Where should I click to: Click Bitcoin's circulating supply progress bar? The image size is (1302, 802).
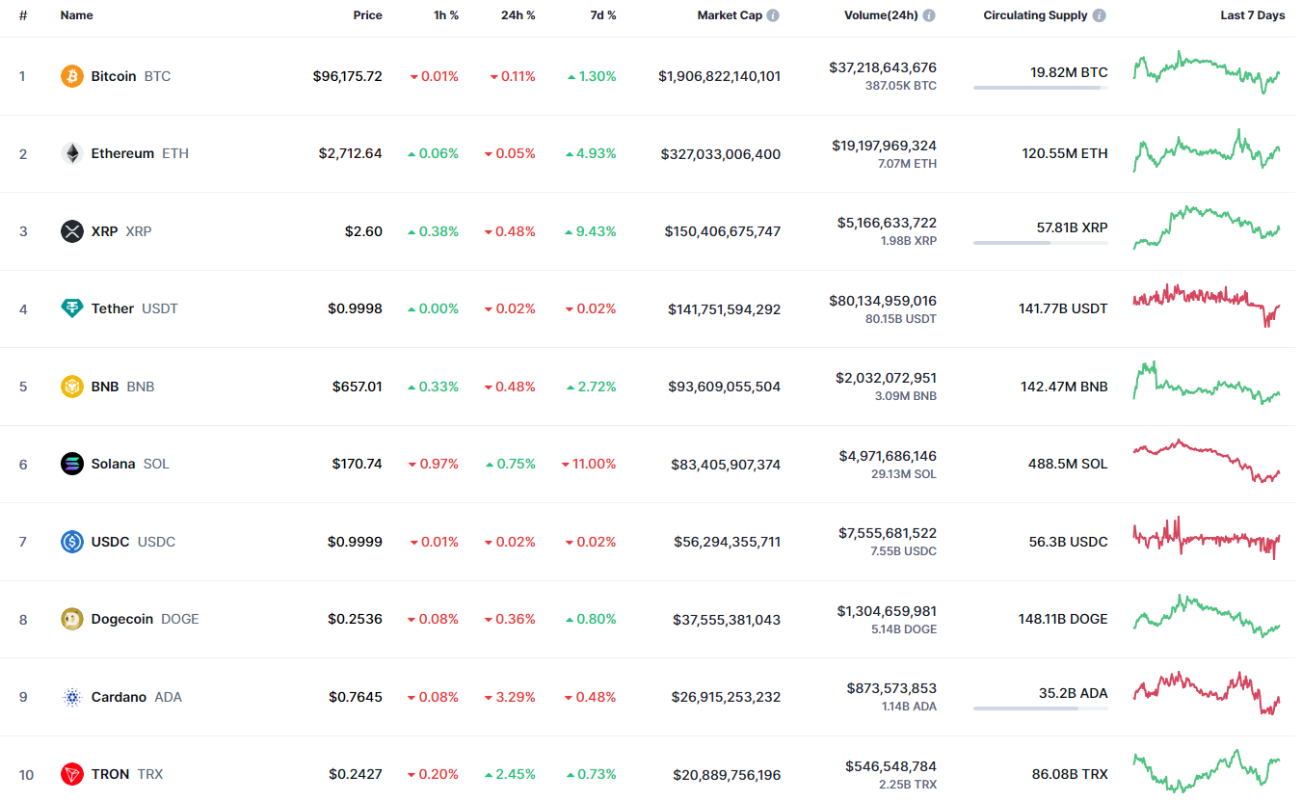pyautogui.click(x=1040, y=88)
